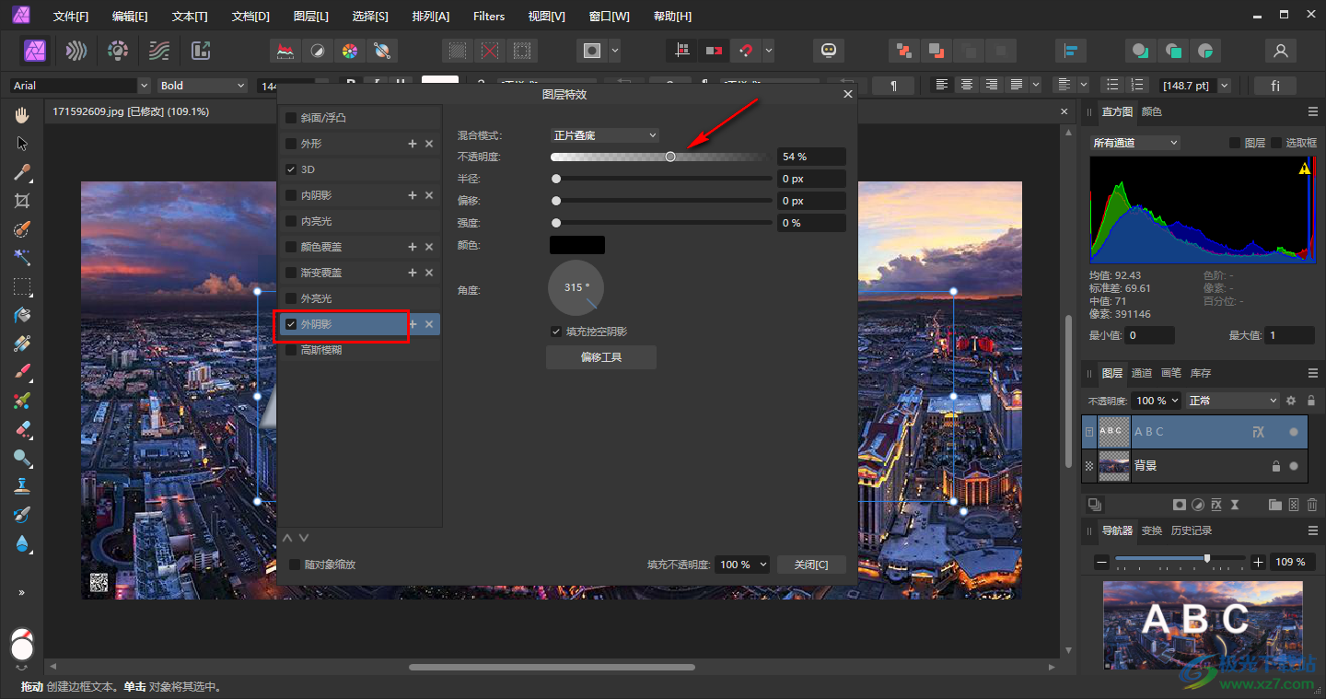Uncheck the 3D effect checkbox
1326x699 pixels.
(x=291, y=169)
